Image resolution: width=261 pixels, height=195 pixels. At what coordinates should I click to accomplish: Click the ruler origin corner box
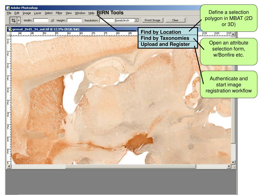[9, 34]
